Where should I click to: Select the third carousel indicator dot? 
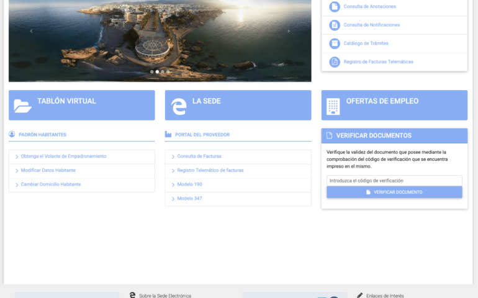(163, 71)
